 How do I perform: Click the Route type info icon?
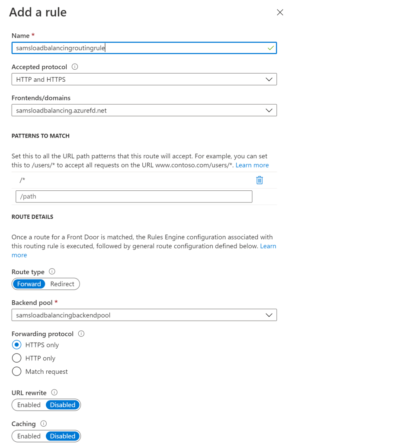click(52, 272)
